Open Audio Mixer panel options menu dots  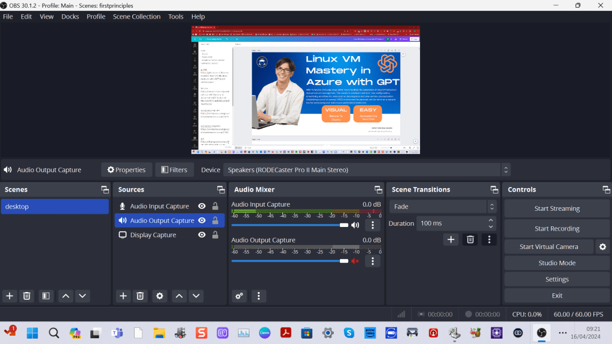(258, 296)
